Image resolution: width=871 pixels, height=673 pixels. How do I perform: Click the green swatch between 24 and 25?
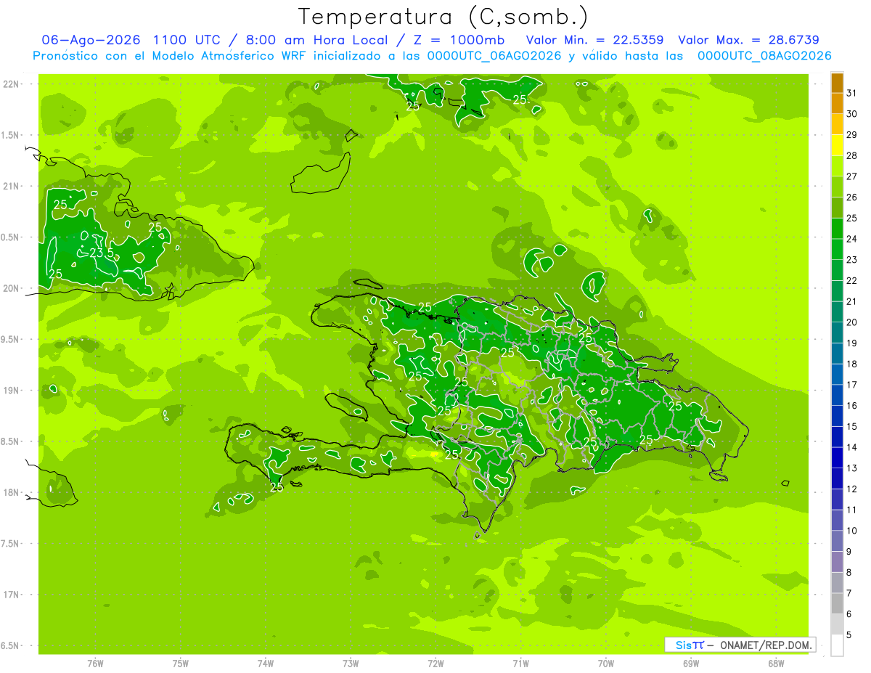838,229
